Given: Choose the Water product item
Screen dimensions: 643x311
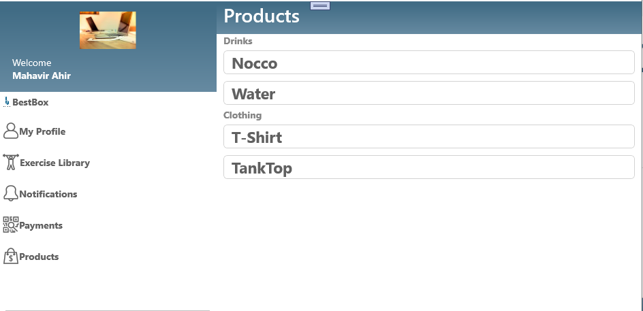Looking at the screenshot, I should click(x=428, y=93).
